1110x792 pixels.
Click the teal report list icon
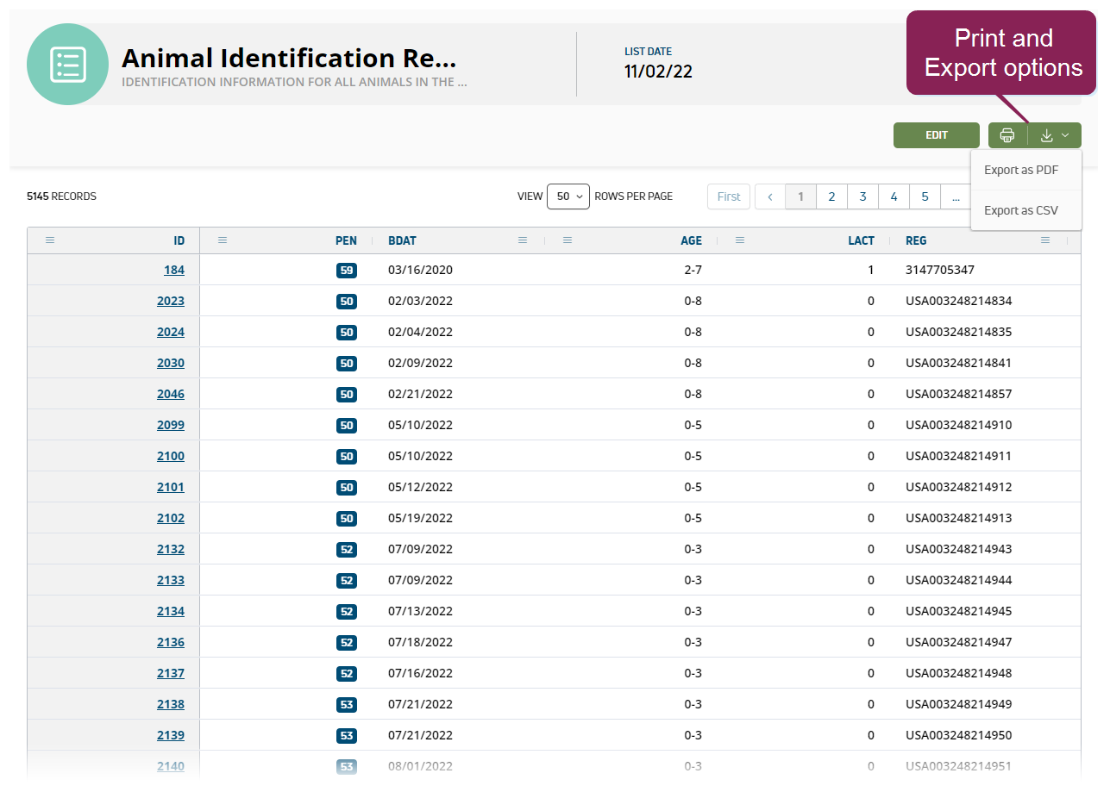[67, 65]
